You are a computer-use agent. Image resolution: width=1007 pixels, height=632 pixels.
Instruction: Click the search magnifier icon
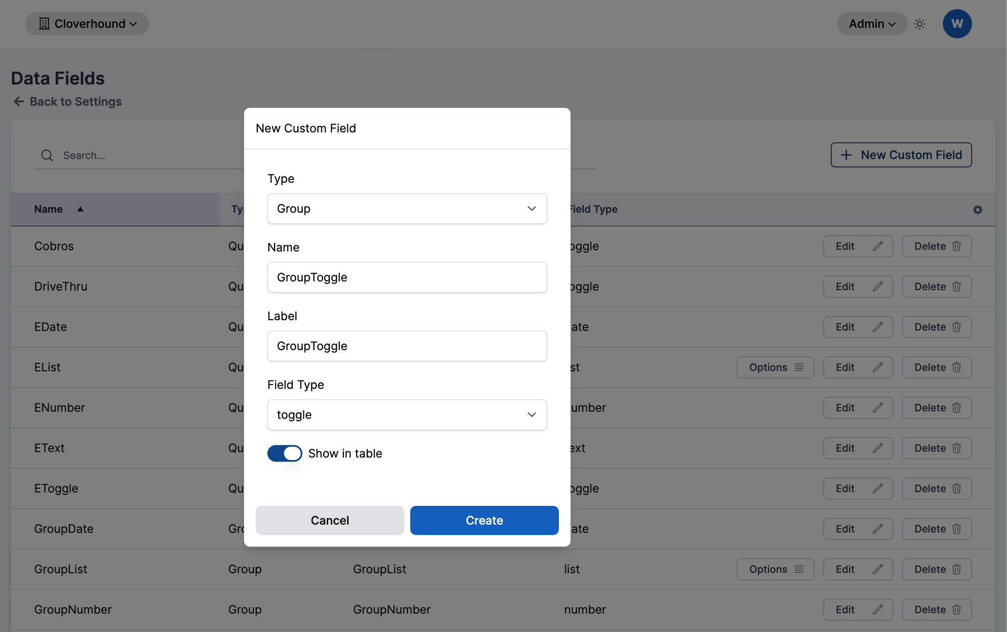[x=47, y=155]
